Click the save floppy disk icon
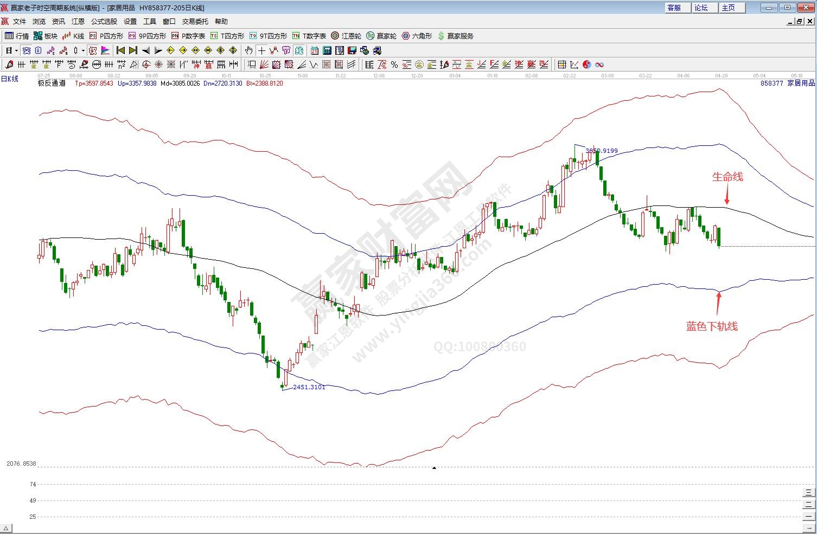The width and height of the screenshot is (817, 534). click(352, 50)
